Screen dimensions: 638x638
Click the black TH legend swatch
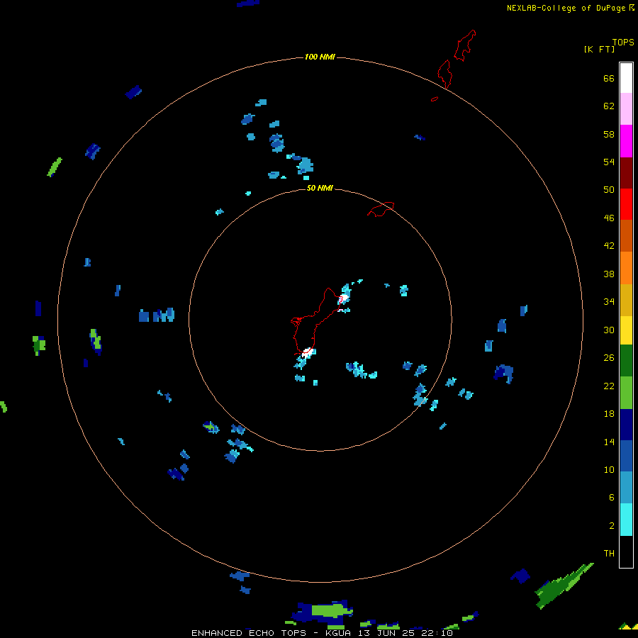pos(626,552)
